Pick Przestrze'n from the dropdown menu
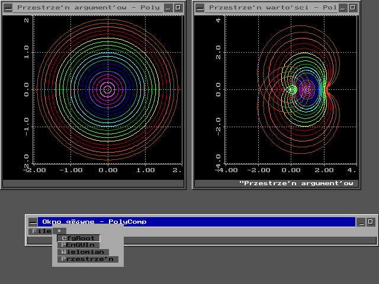Screen dimensions: 379x284 (x=88, y=259)
